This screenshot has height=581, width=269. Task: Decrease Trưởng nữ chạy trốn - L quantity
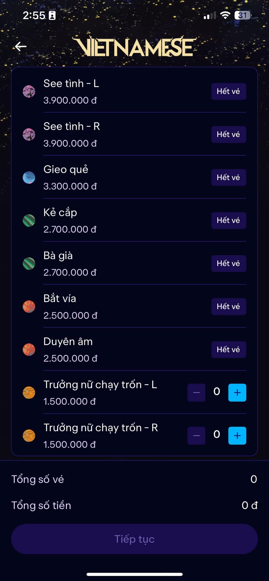pos(196,393)
